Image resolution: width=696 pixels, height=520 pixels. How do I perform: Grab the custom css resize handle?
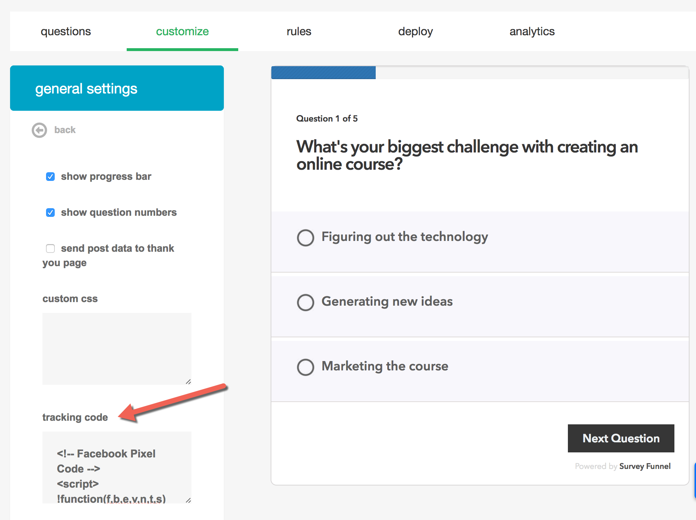point(188,382)
